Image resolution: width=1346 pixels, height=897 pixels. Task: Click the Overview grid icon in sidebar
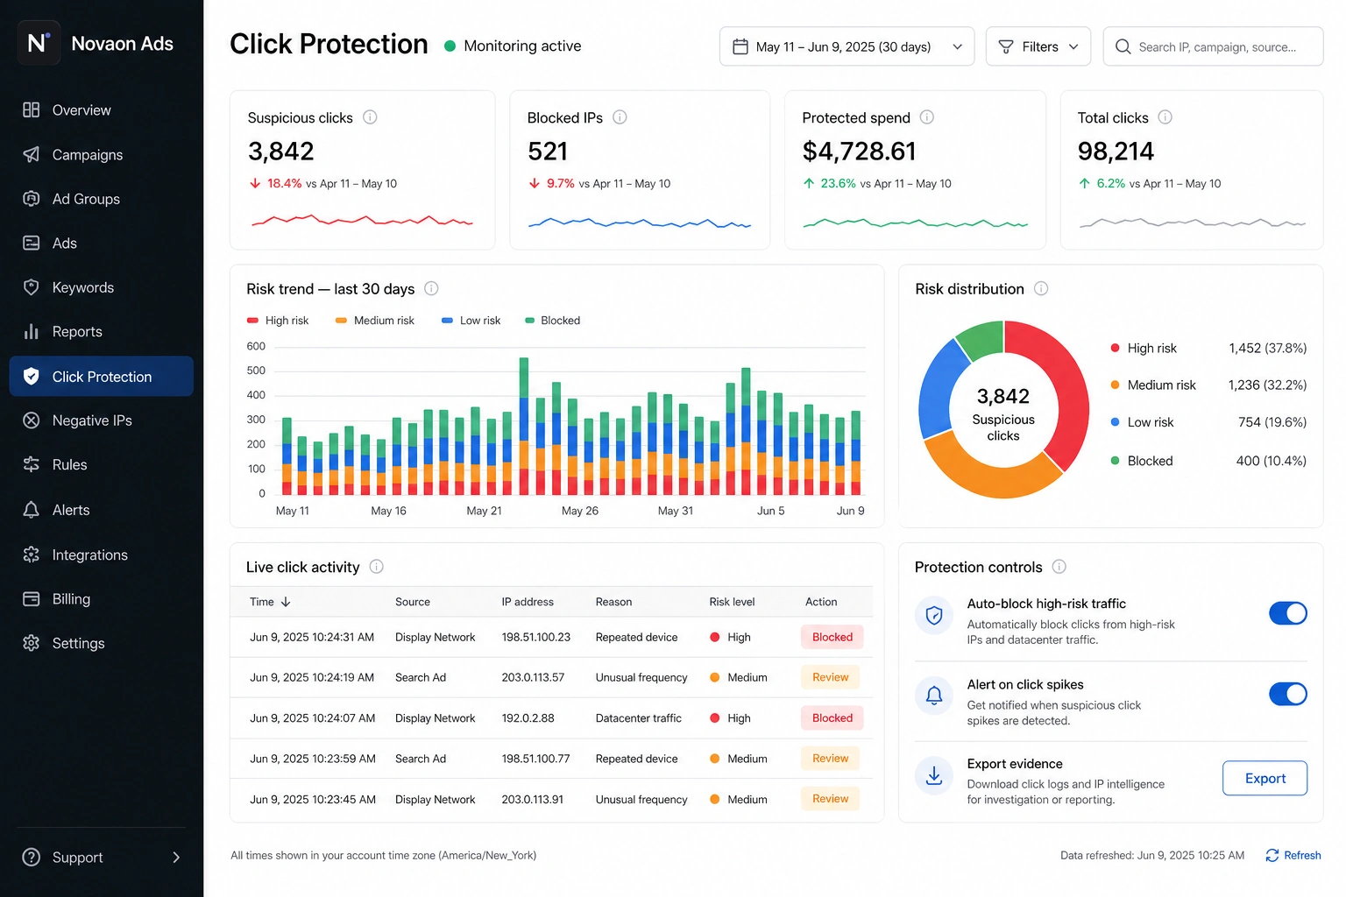(x=32, y=109)
